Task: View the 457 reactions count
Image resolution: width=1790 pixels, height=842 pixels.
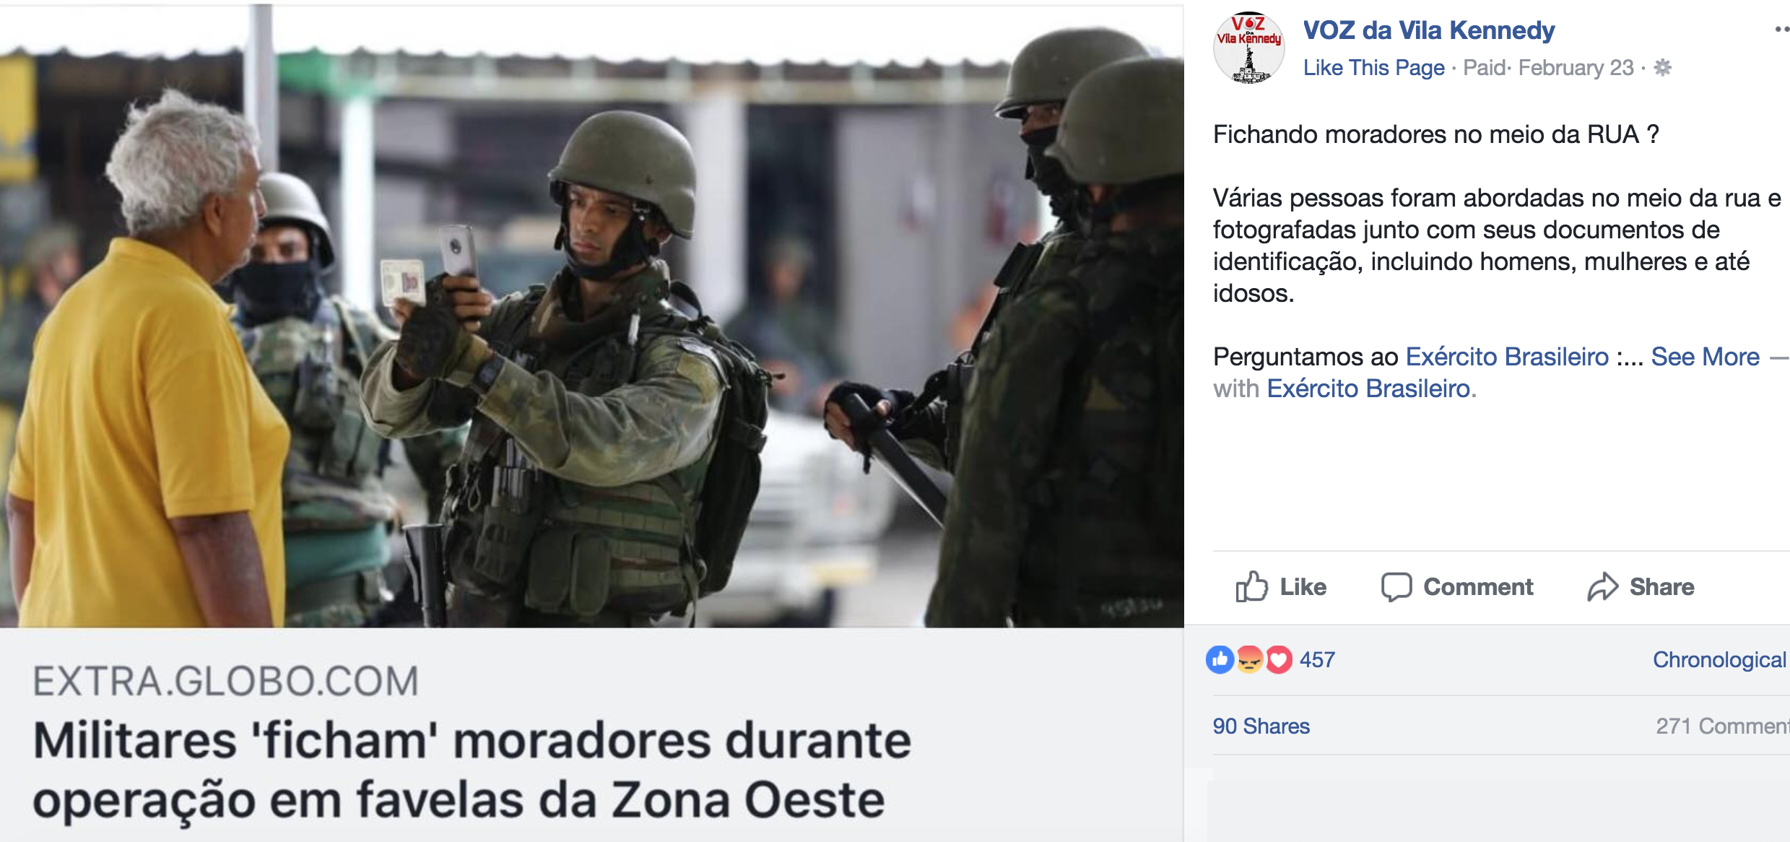Action: coord(1317,659)
